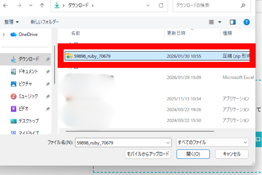Viewport: 262px width, 175px height.
Task: Click the refresh button in address bar
Action: pos(161,6)
